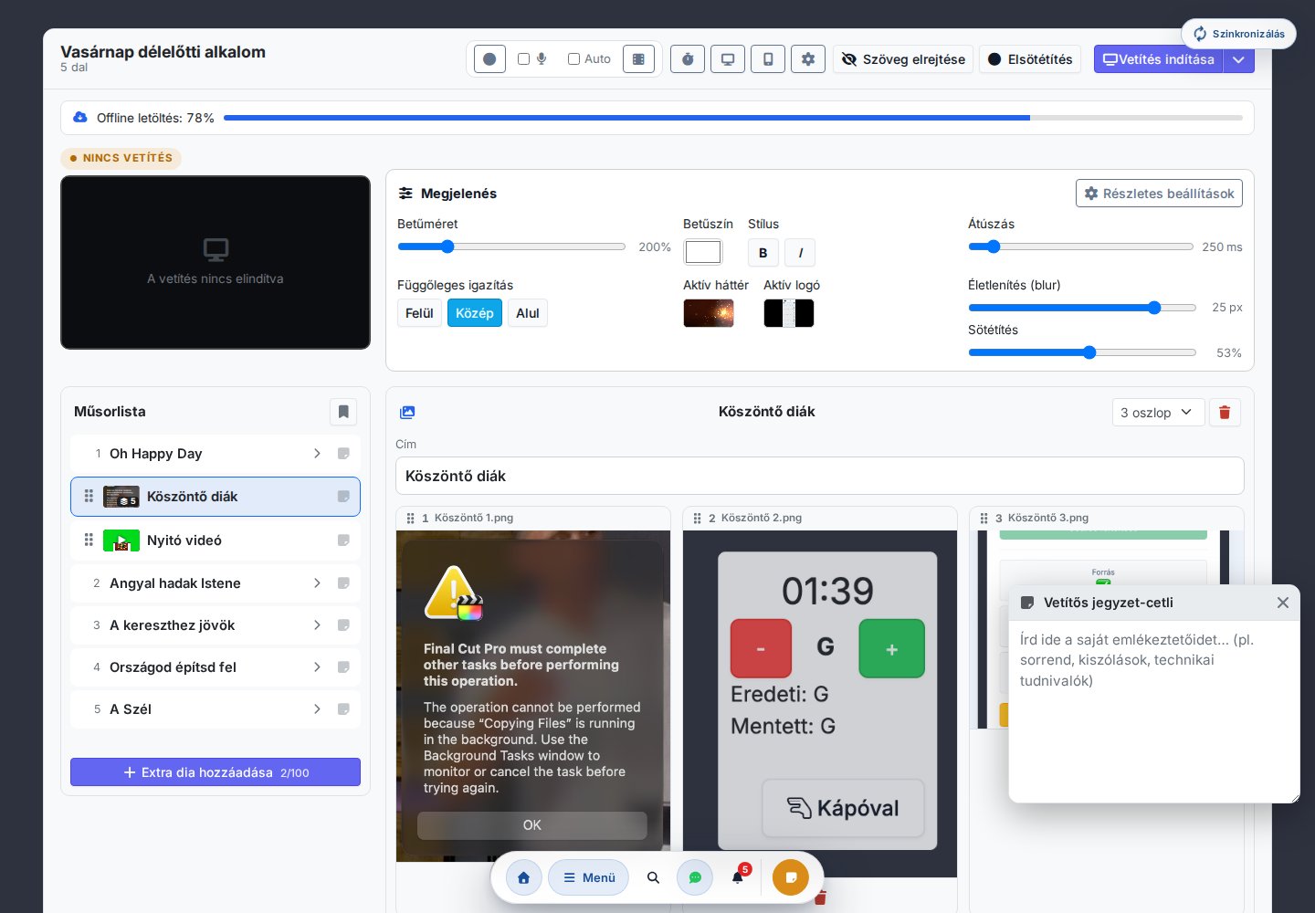Start projection with Vetítés indítása
This screenshot has height=913, width=1315.
point(1158,59)
